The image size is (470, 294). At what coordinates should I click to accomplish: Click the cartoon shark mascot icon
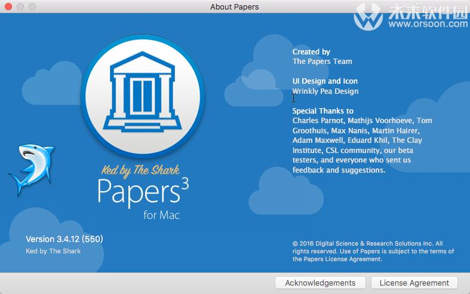(30, 169)
